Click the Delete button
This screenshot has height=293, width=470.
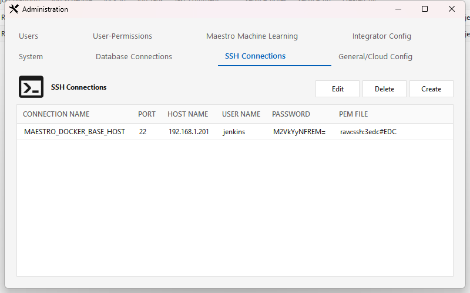point(385,89)
